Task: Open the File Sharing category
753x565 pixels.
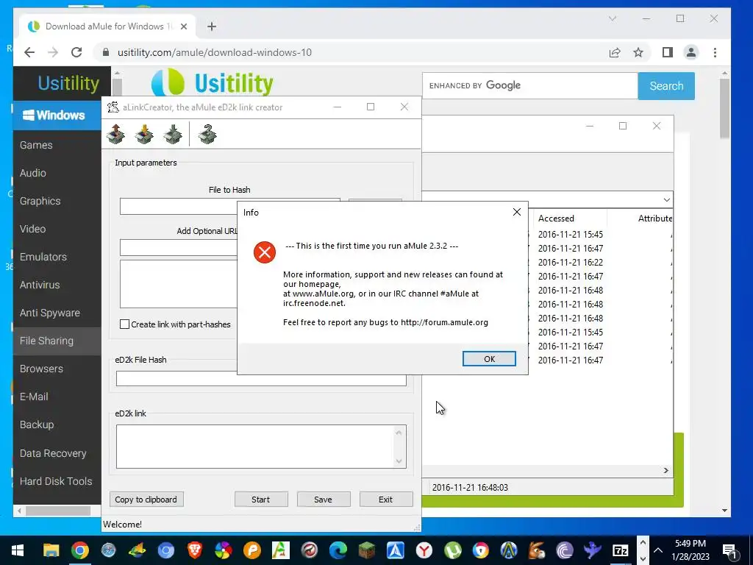Action: (x=46, y=341)
